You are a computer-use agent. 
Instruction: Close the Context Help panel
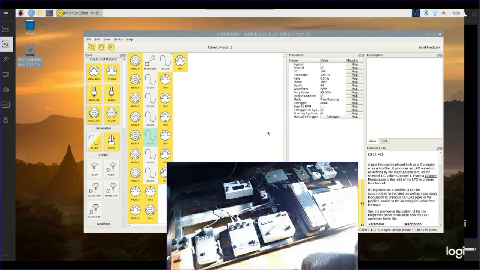(441, 148)
